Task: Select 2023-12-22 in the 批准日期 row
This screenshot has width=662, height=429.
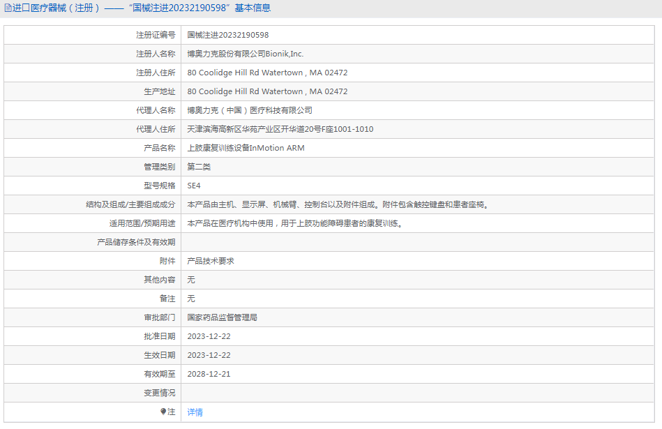Action: coord(209,336)
